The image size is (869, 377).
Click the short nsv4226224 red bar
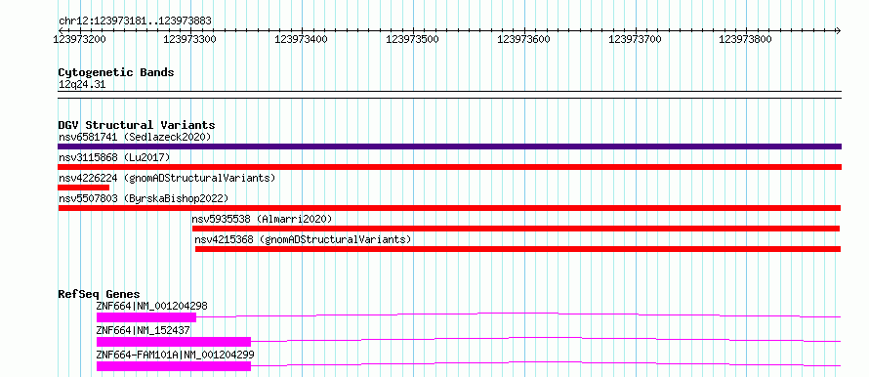click(x=83, y=188)
